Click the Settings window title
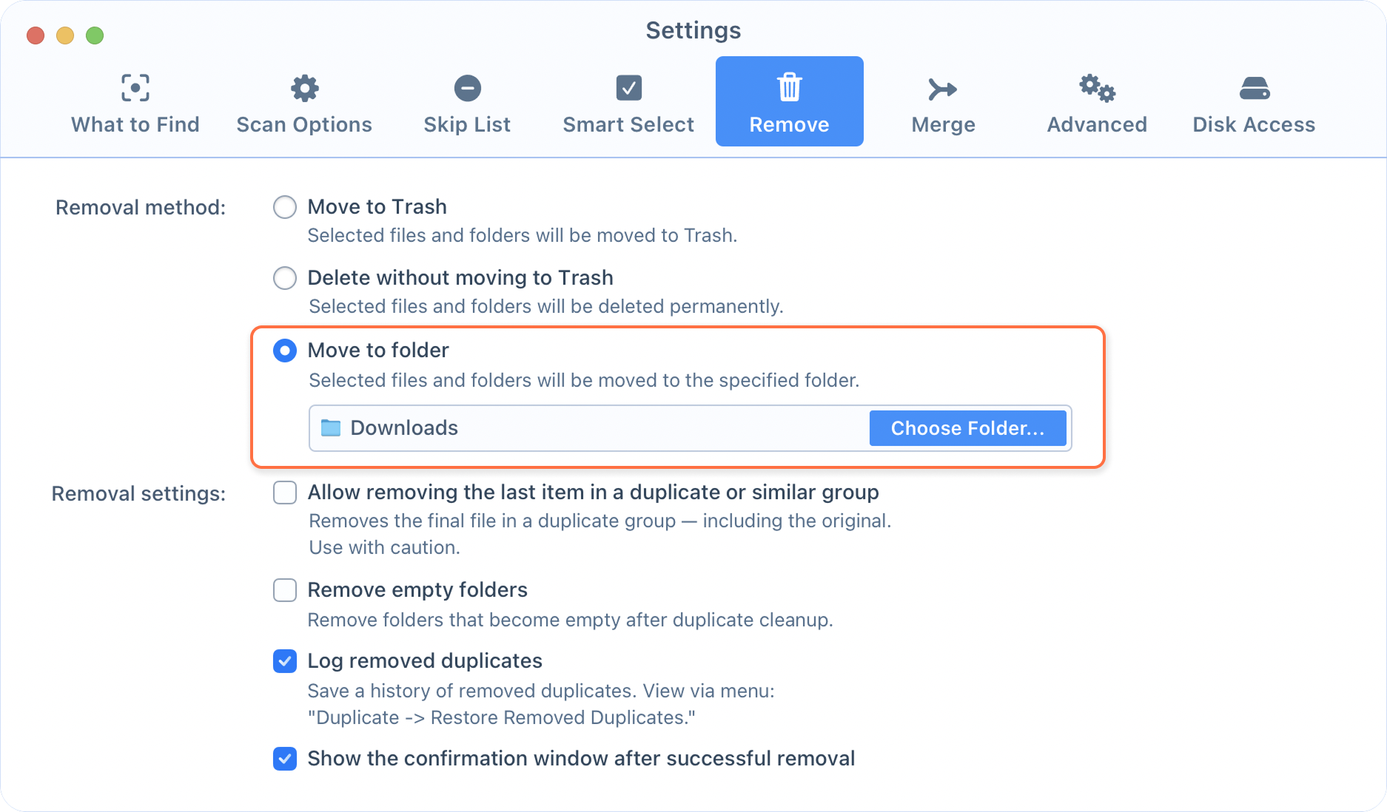 click(x=693, y=30)
